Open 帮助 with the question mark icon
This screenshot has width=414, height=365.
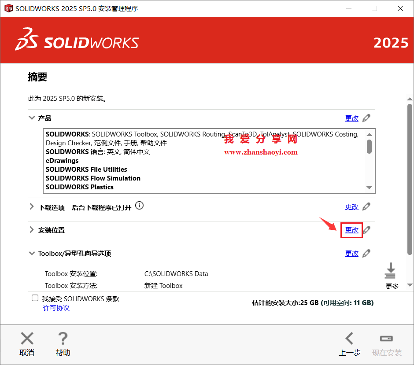63,338
